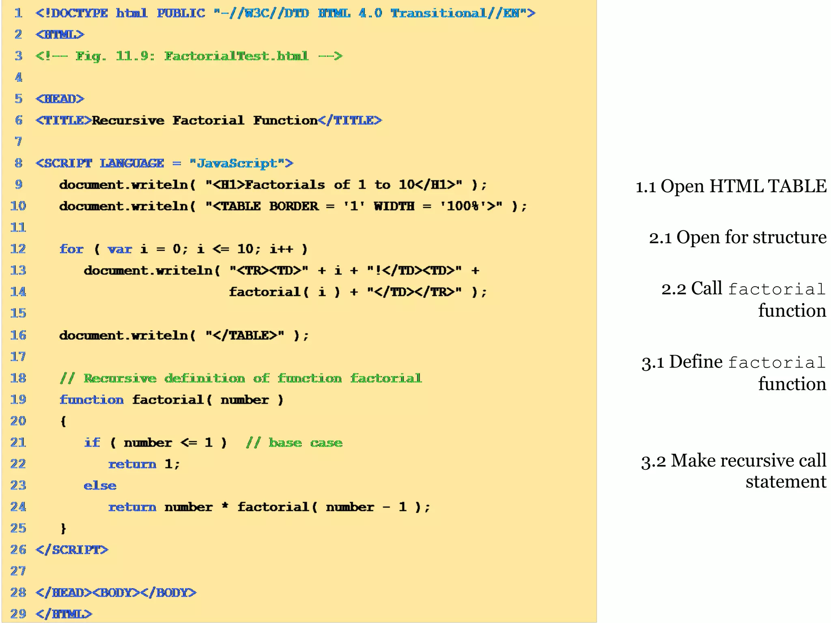
Task: Select the <HEAD> tag on line 5
Action: [60, 99]
